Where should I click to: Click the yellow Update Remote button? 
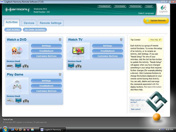tap(156, 20)
